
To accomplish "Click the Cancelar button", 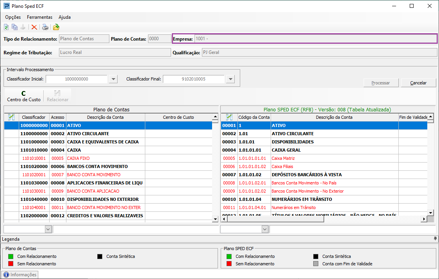I will 418,83.
